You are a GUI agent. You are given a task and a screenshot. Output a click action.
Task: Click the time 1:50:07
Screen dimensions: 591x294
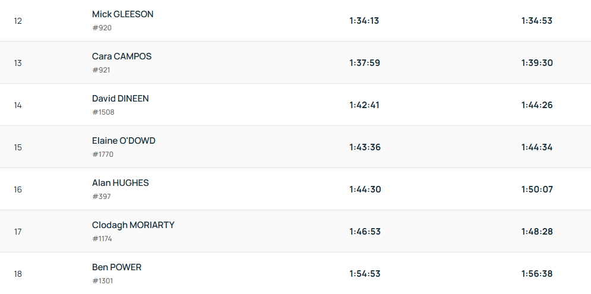(x=537, y=189)
